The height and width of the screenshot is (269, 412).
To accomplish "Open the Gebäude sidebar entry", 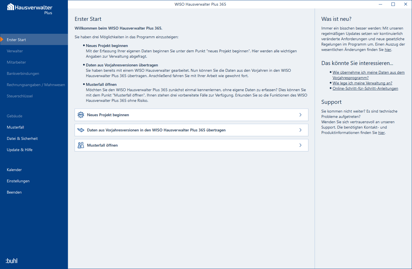I will pos(34,116).
